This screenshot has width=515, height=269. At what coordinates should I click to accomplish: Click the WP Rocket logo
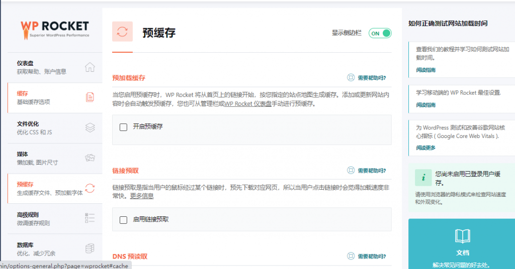tap(55, 30)
